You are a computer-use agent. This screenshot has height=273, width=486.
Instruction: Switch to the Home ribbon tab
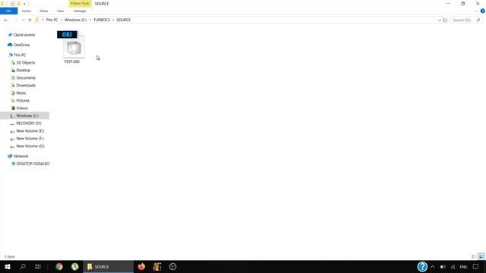(x=27, y=11)
